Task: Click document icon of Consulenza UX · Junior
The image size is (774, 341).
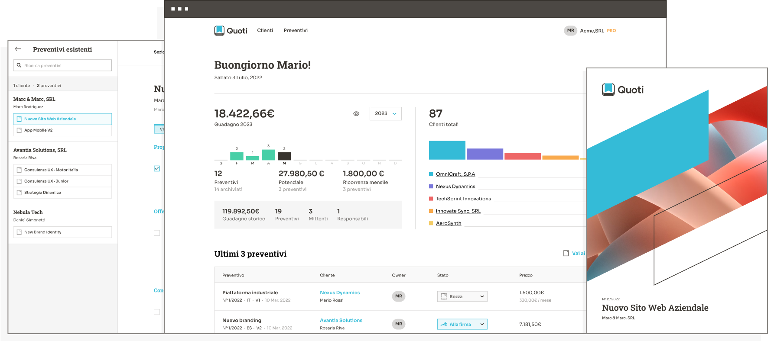Action: [x=19, y=181]
